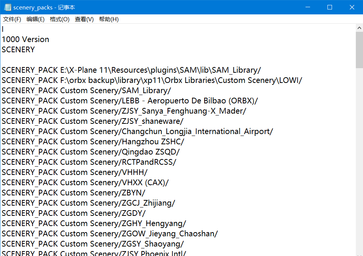Click the RCTPandRCSS line
The height and width of the screenshot is (256, 363).
89,162
